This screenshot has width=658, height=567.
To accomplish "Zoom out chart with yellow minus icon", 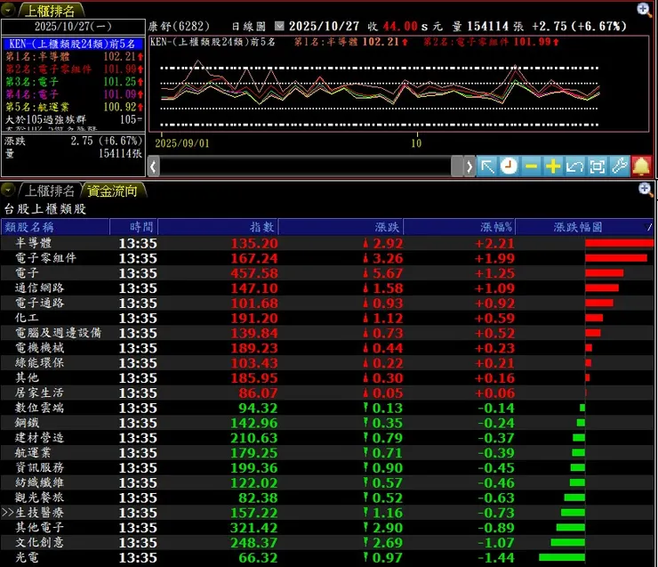I will point(531,166).
